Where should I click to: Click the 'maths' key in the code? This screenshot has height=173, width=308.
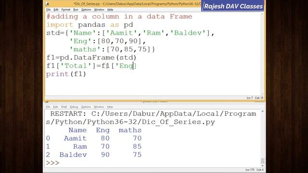coord(85,49)
